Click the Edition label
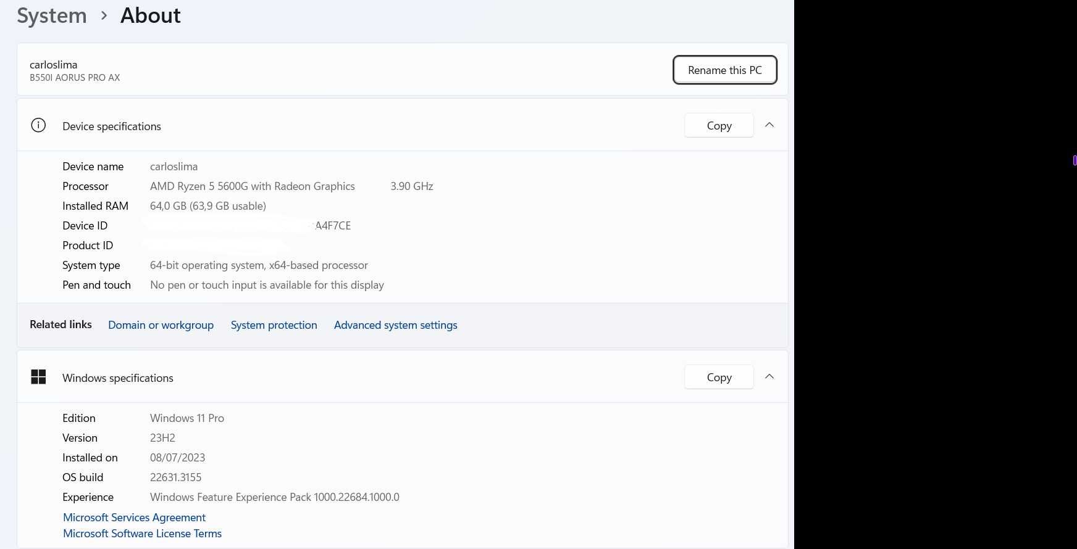Screen dimensions: 1077x549 point(79,418)
